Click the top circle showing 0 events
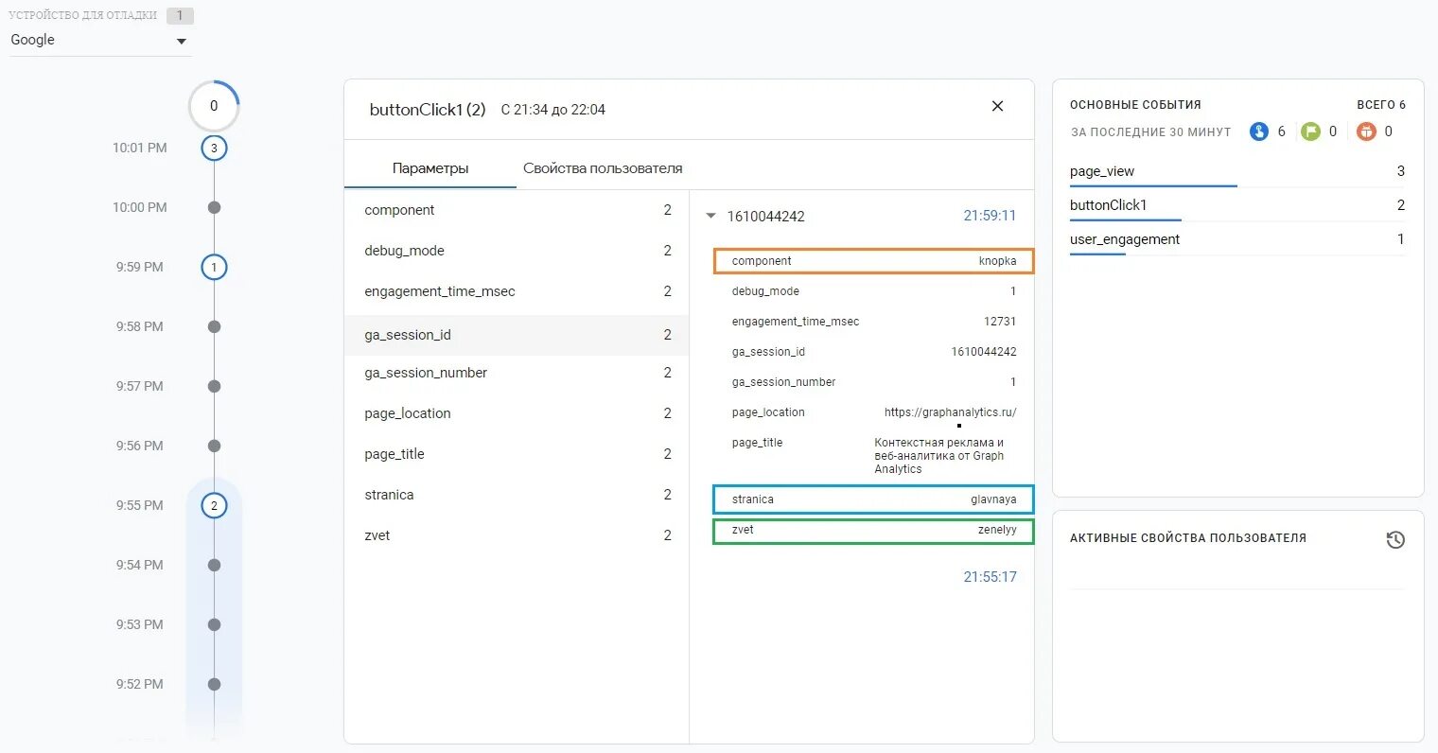Image resolution: width=1438 pixels, height=753 pixels. (214, 106)
